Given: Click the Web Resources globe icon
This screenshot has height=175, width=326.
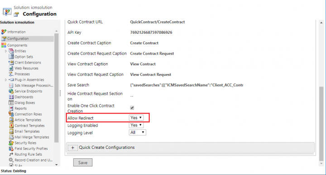Looking at the screenshot, I should pos(11,68).
